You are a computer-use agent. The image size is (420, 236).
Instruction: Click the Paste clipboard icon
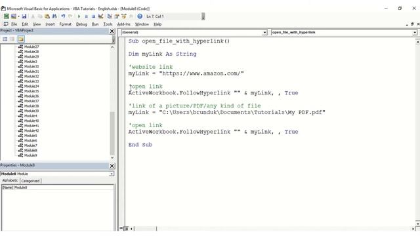coord(47,16)
